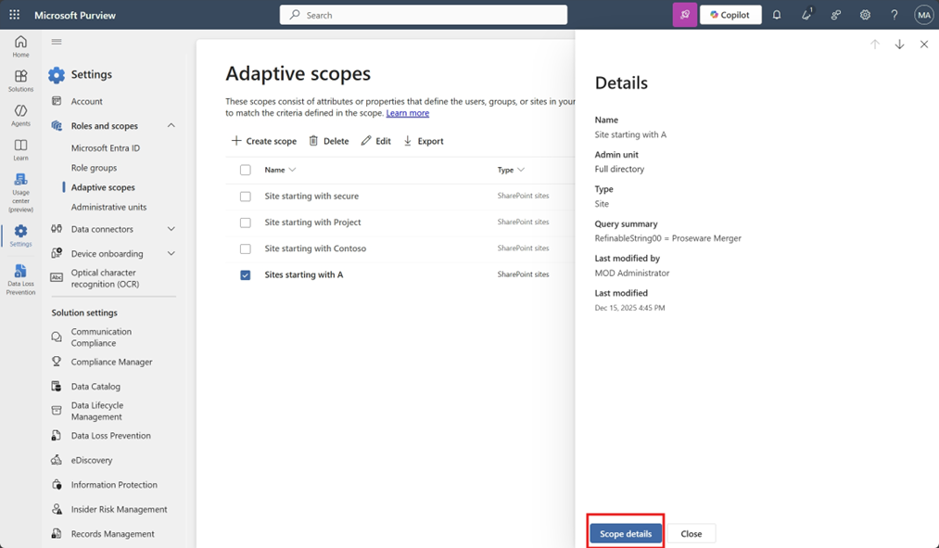Click Information Protection lock icon
939x548 pixels.
(x=57, y=485)
